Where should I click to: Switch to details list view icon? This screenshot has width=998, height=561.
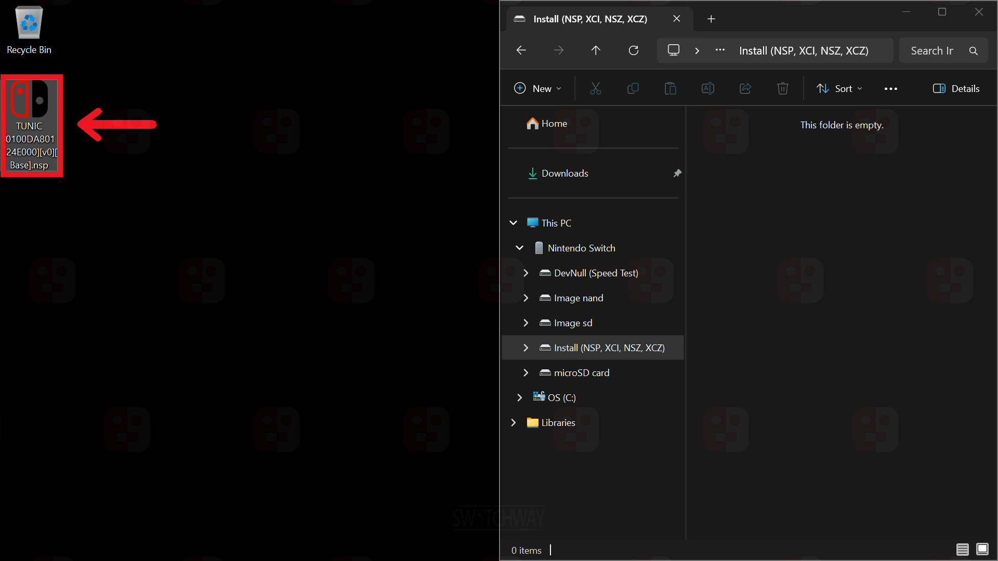(x=962, y=549)
